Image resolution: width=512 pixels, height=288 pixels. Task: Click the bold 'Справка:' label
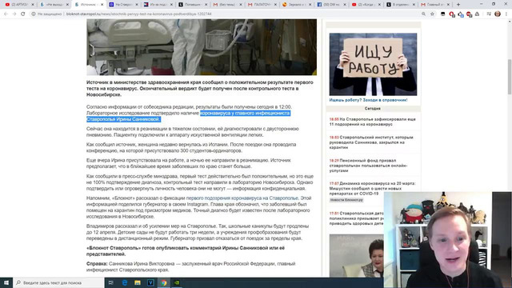tap(97, 264)
